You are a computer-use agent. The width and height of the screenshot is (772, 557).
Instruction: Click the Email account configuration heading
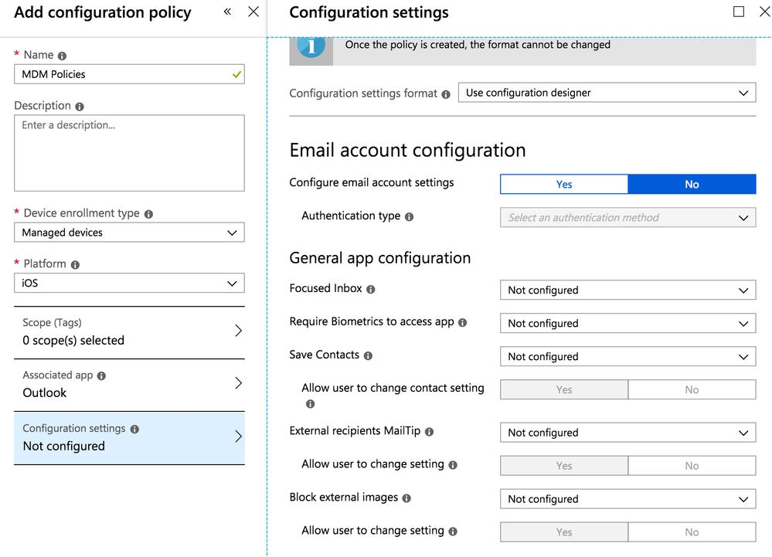point(408,150)
